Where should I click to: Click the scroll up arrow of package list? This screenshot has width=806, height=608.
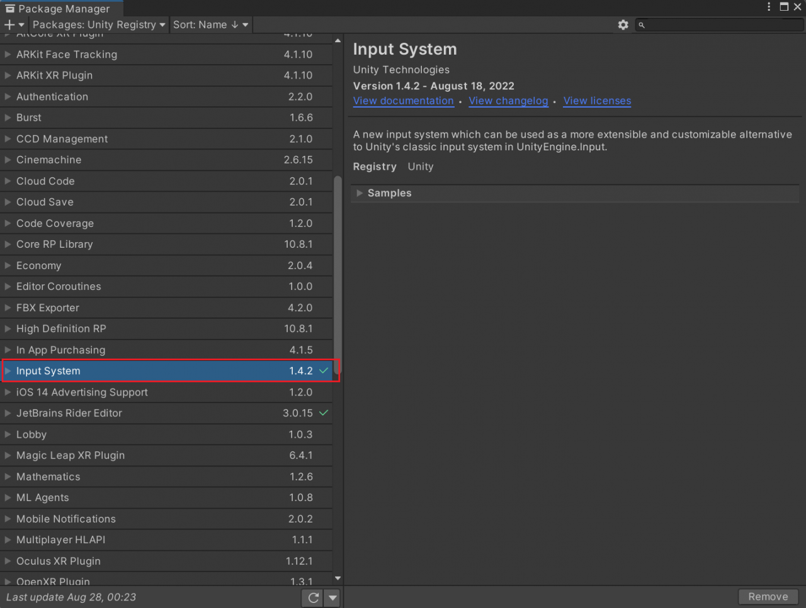pyautogui.click(x=338, y=40)
